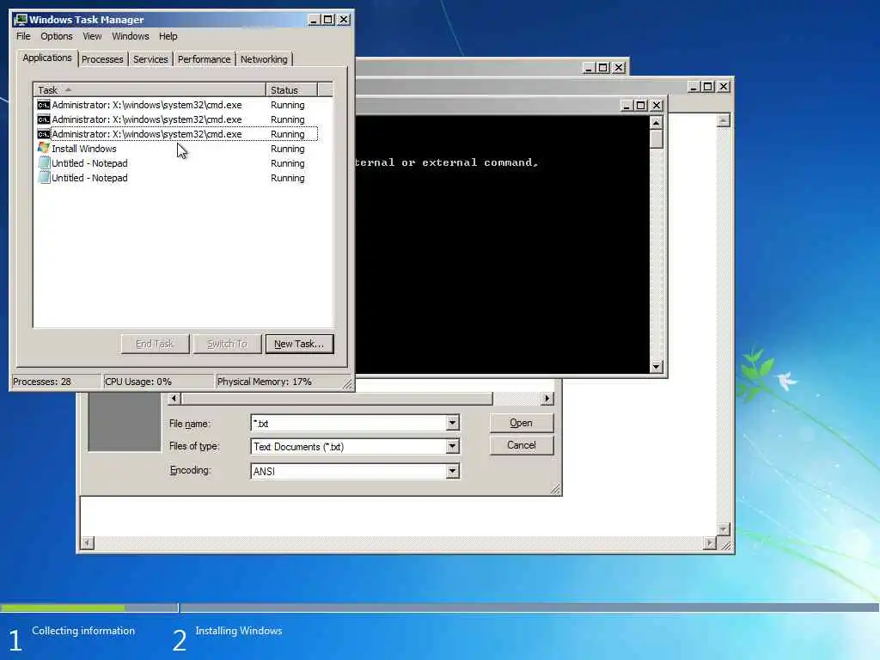
Task: Select the first cmd.exe task row
Action: coord(177,105)
